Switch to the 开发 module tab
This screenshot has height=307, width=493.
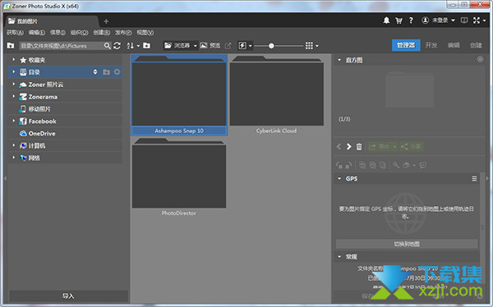pos(431,45)
